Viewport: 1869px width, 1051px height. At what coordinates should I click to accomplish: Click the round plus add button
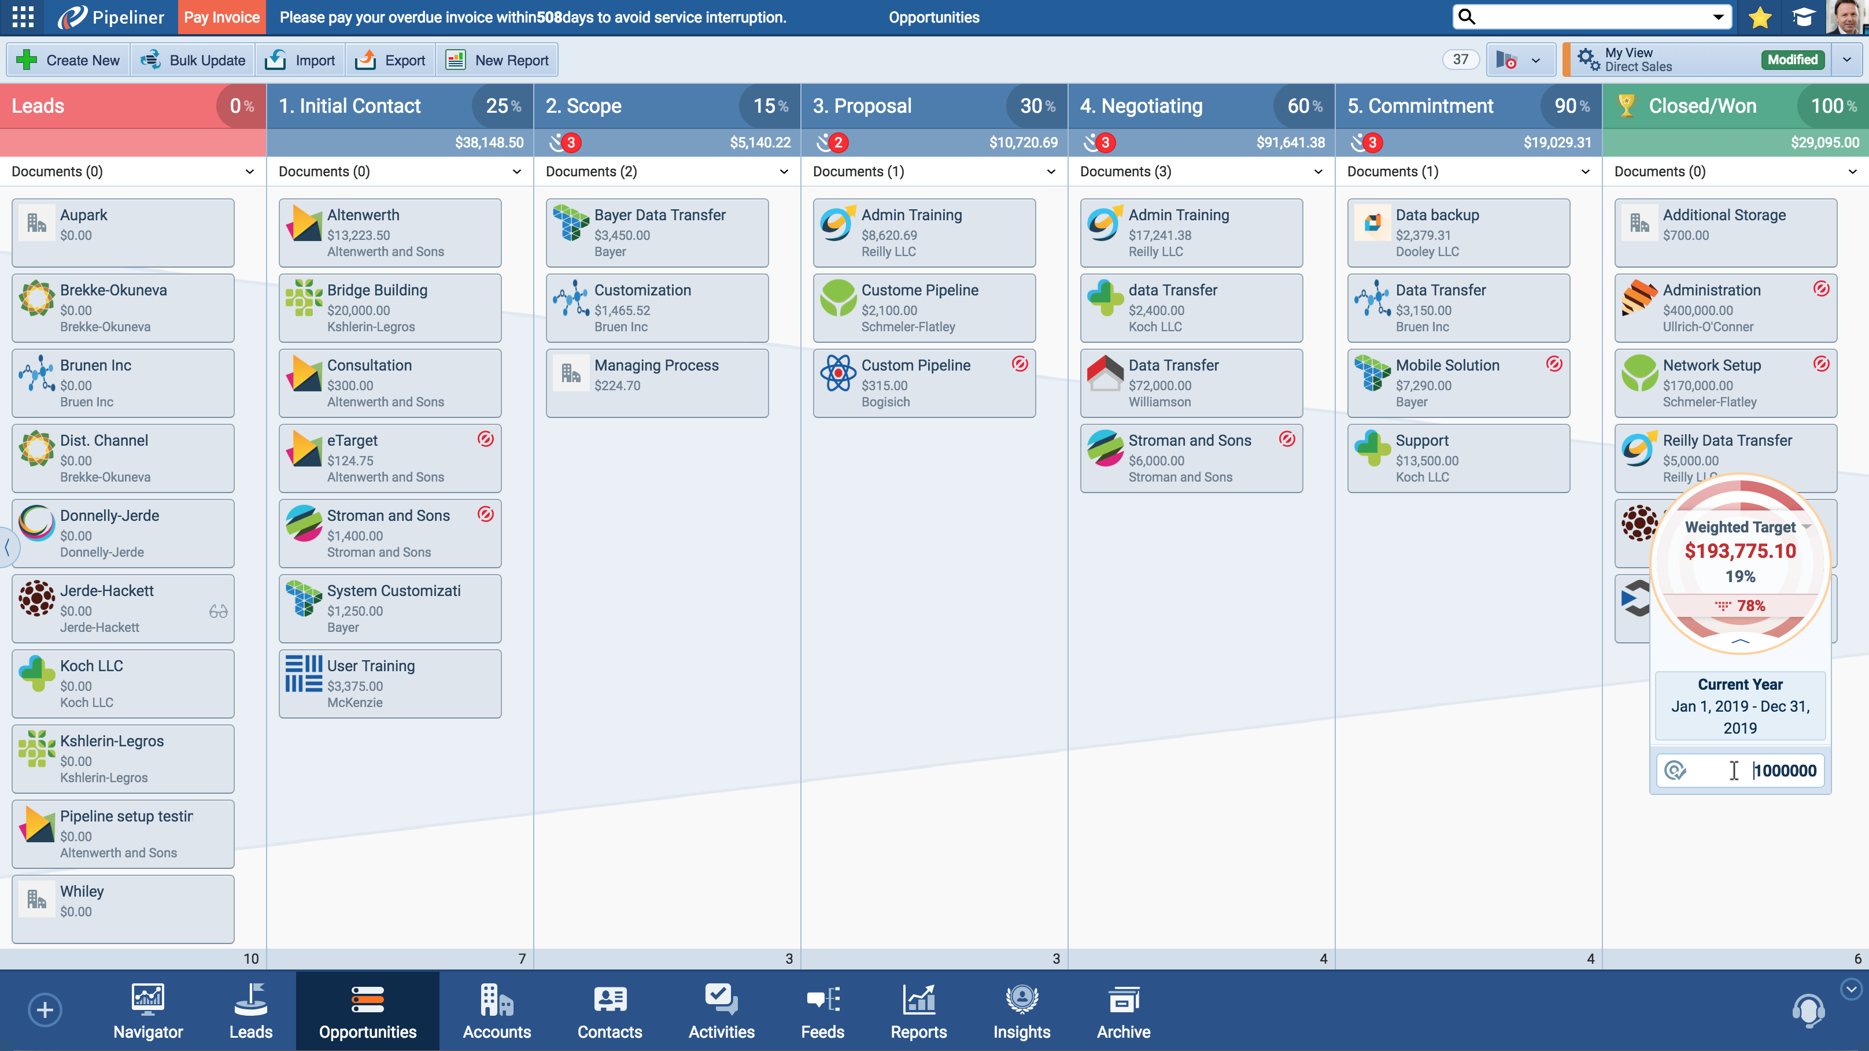point(45,1009)
